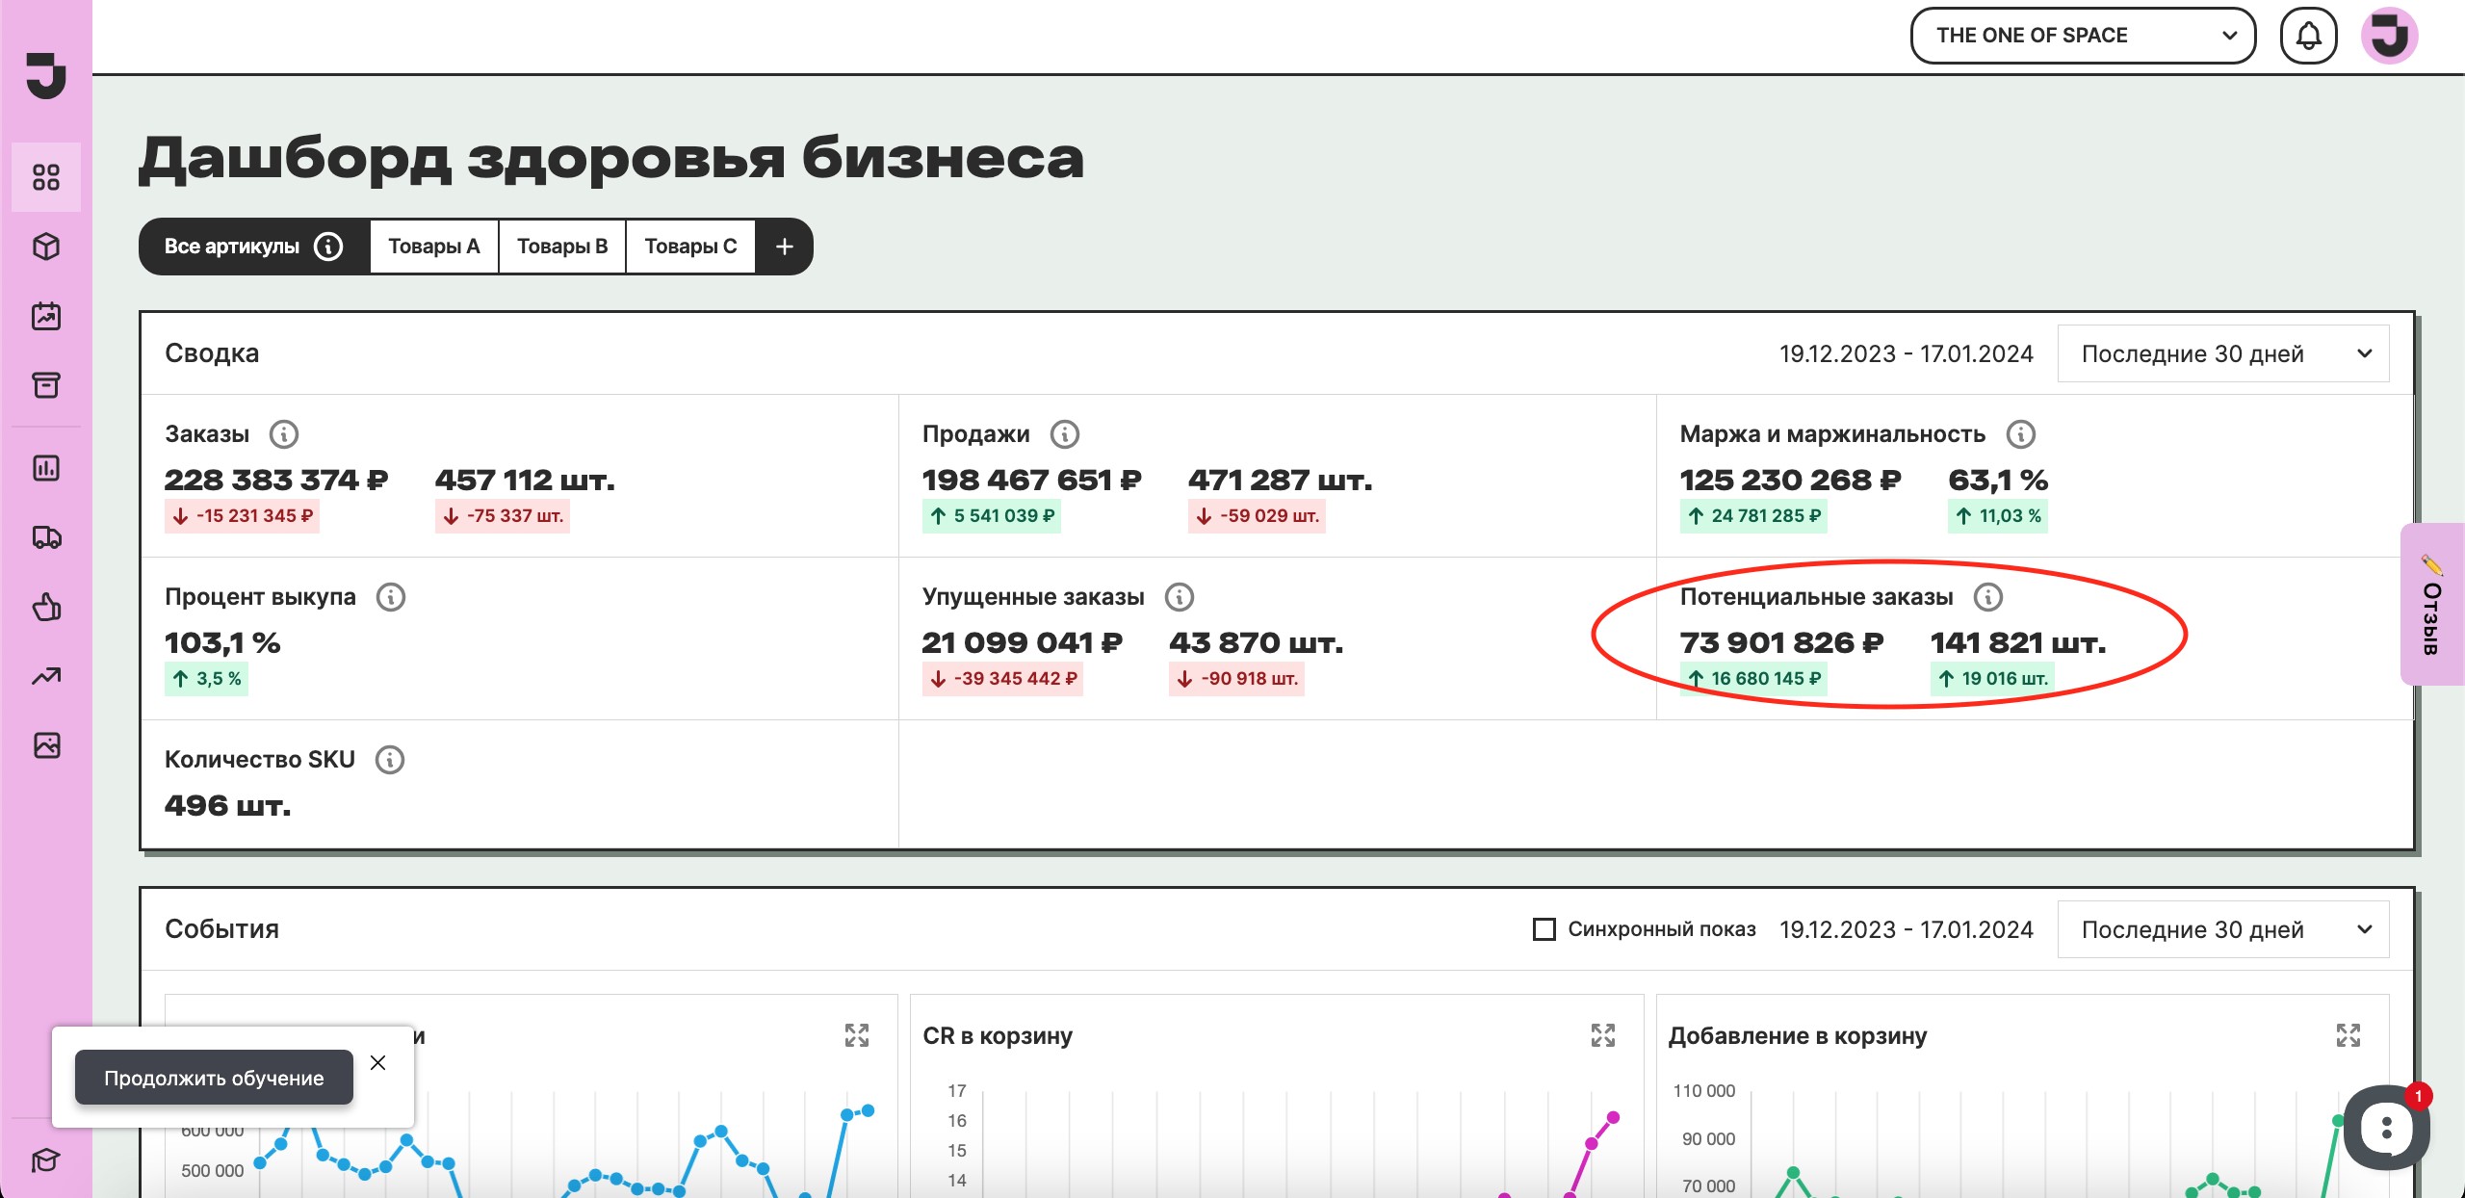This screenshot has height=1198, width=2465.
Task: Click potential orders value 73 901 826 ₽
Action: coord(1782,642)
